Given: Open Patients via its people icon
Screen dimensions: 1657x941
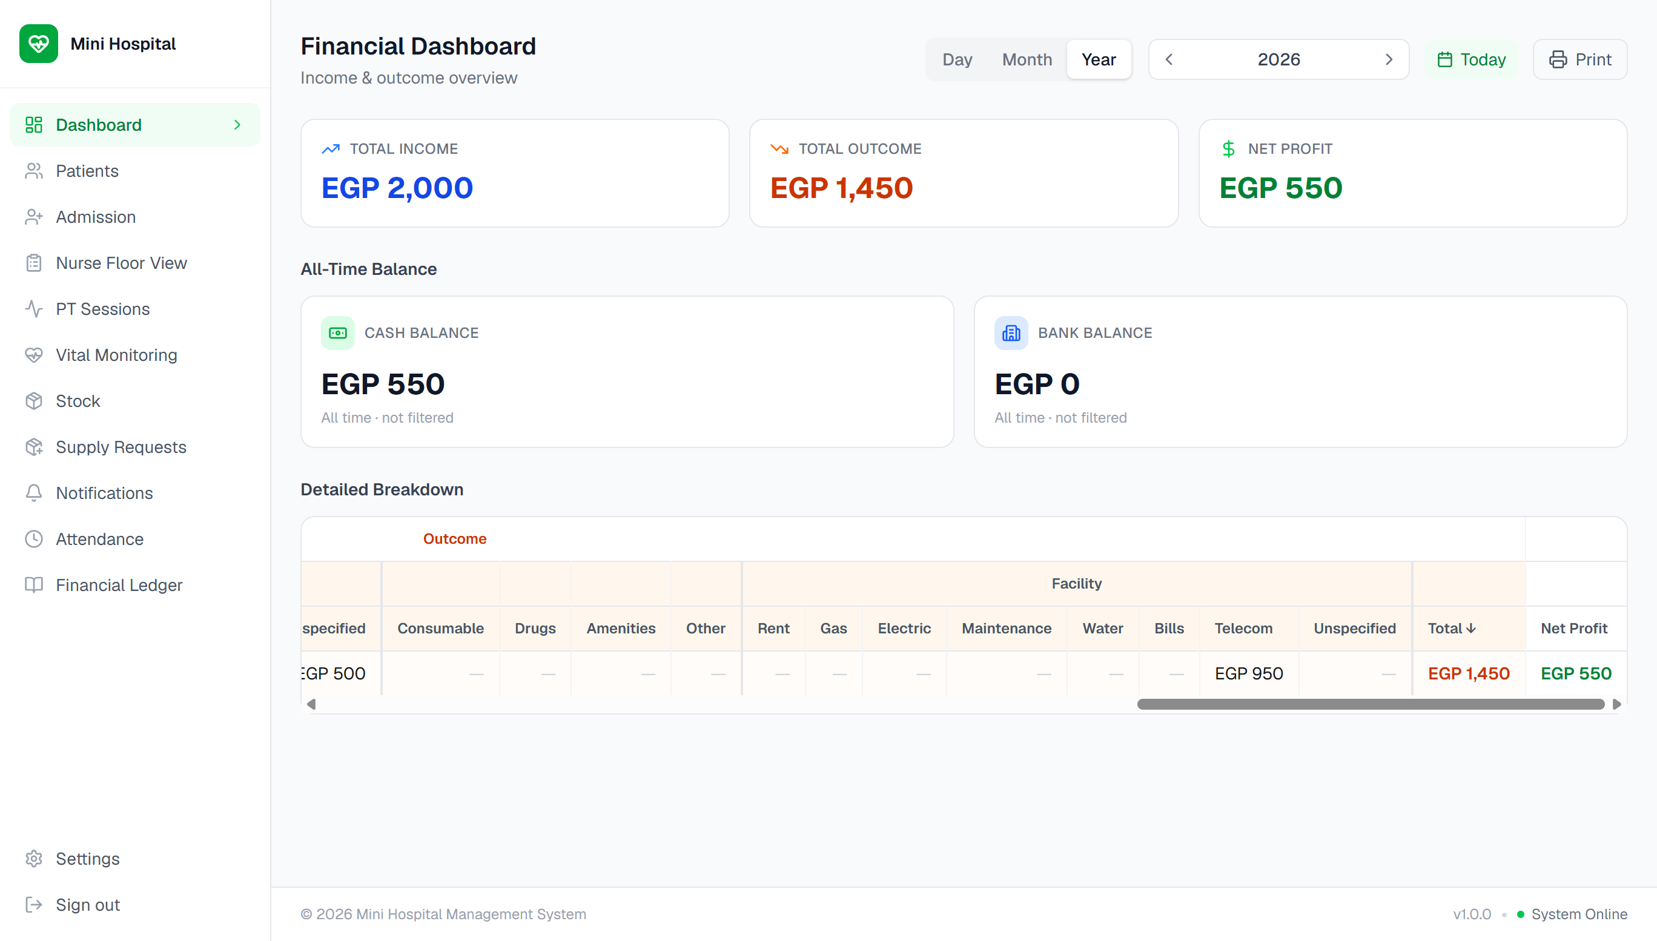Looking at the screenshot, I should [33, 171].
